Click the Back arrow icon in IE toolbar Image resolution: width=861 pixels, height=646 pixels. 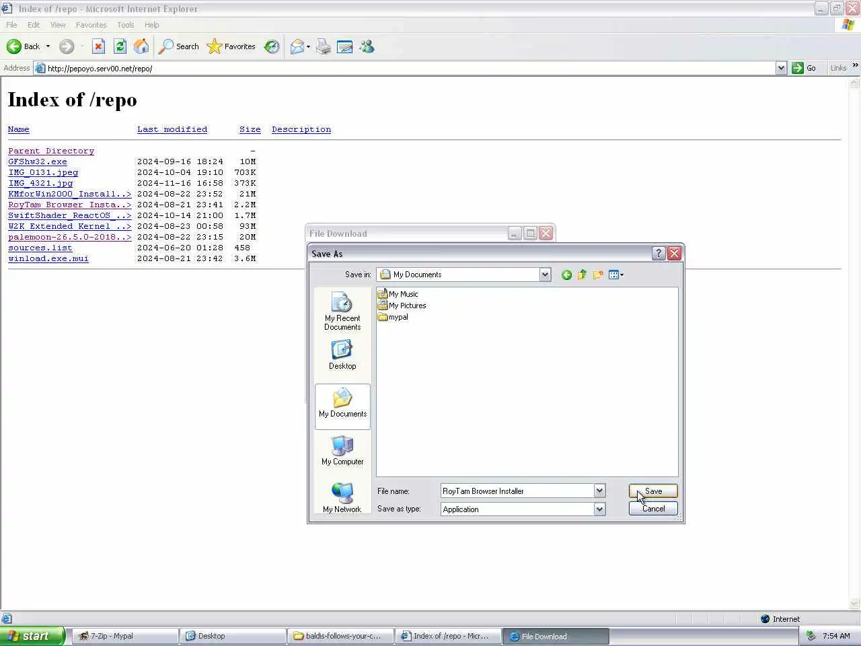click(13, 46)
